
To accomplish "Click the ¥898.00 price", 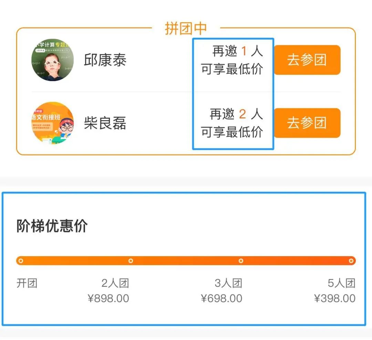I will (x=108, y=298).
